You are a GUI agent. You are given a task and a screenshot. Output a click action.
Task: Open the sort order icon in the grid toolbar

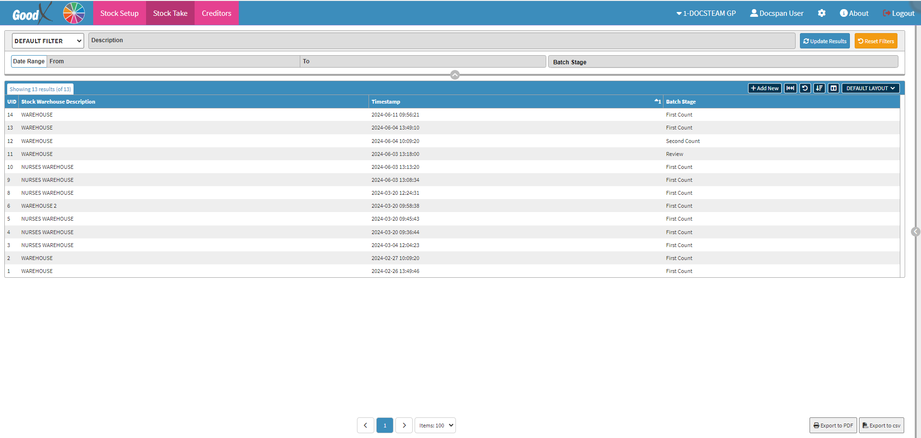[819, 88]
